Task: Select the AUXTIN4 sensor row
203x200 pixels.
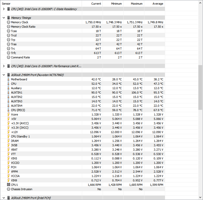Action: click(x=82, y=105)
